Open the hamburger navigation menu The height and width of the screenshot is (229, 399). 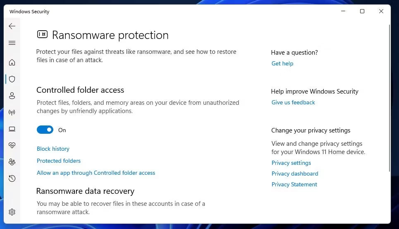(x=12, y=43)
